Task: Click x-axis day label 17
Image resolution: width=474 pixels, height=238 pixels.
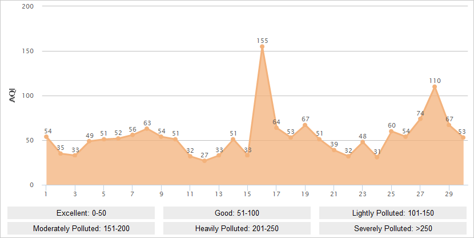Action: (x=276, y=194)
